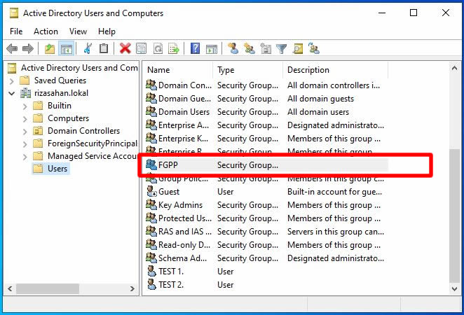Expand the Builtin container
The height and width of the screenshot is (315, 464).
25,106
